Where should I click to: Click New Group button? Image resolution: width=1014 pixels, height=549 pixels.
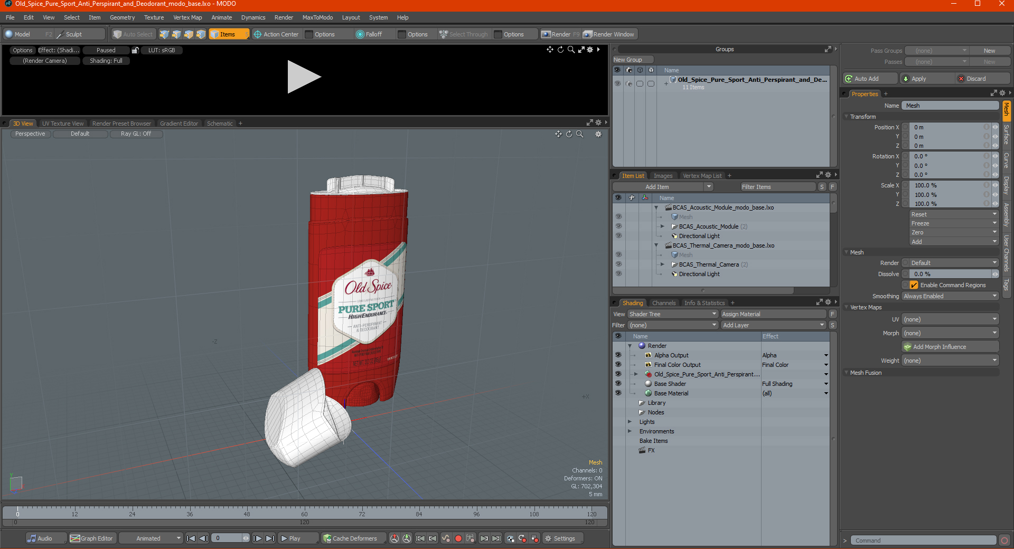click(x=633, y=60)
